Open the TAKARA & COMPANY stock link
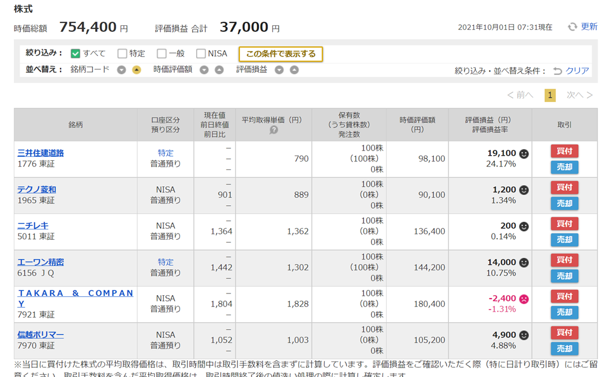 (x=76, y=298)
